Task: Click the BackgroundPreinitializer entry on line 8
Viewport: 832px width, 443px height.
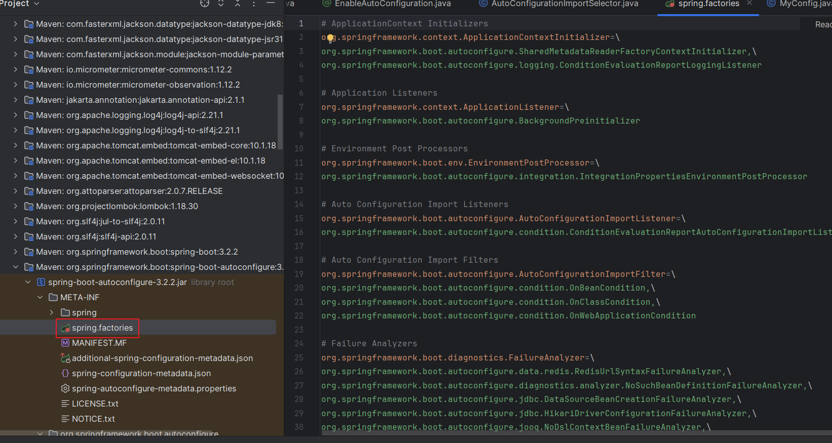Action: (x=480, y=120)
